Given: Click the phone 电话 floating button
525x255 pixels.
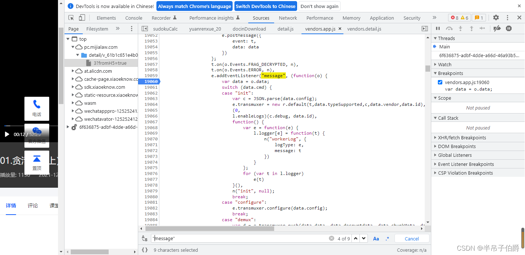Looking at the screenshot, I should 37,108.
